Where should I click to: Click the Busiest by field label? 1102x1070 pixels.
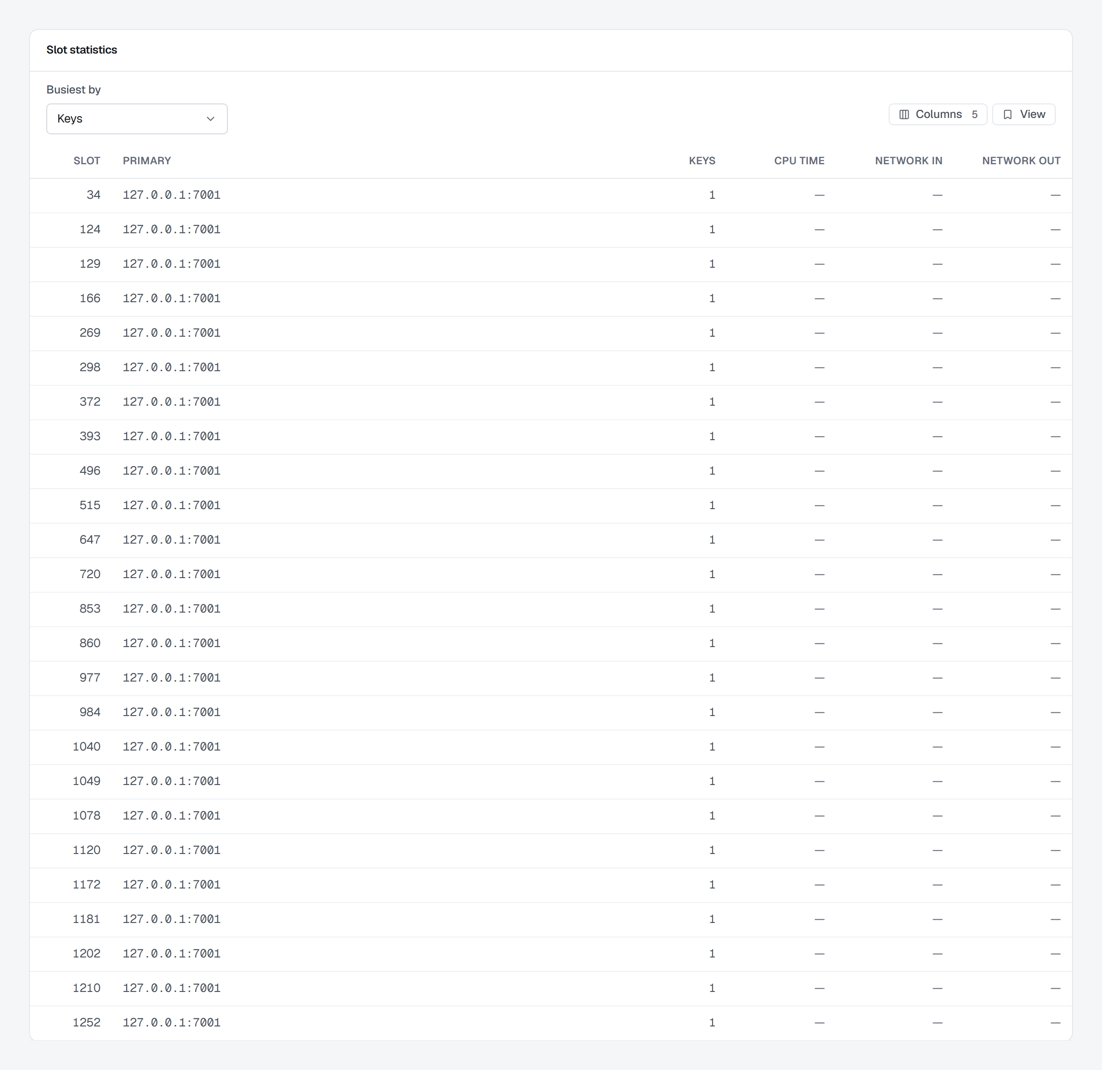[x=74, y=90]
